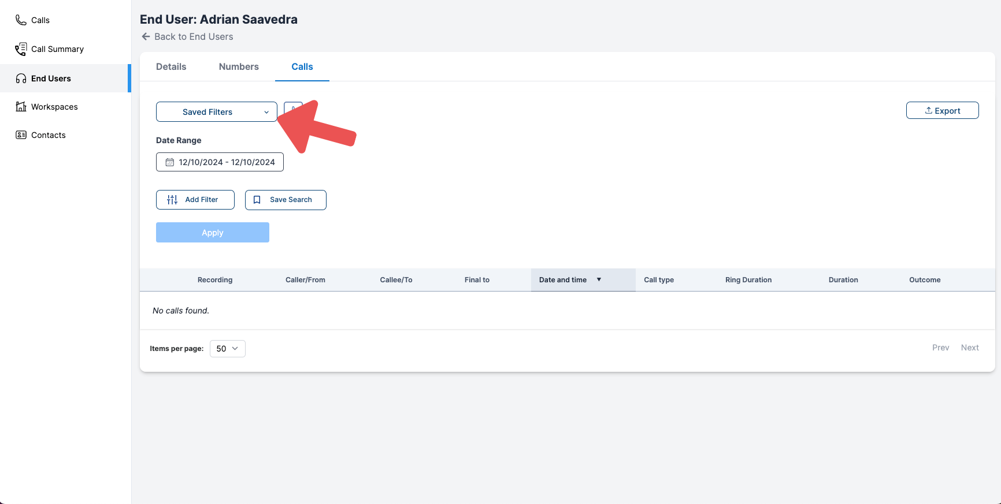Click the No calls found message
1001x504 pixels.
click(181, 311)
